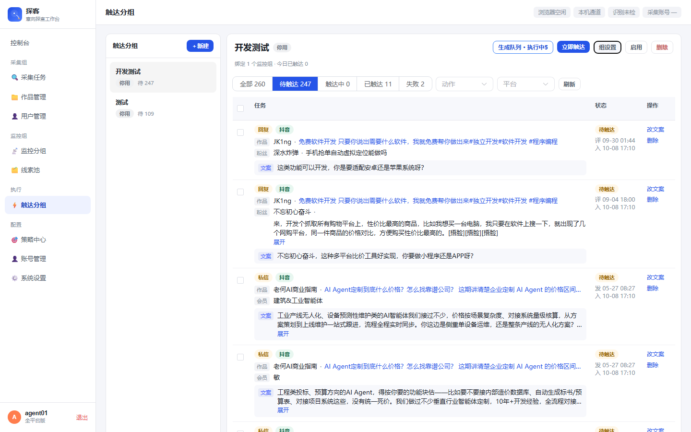Open 线索池 icon in sidebar
The width and height of the screenshot is (691, 432).
14,170
